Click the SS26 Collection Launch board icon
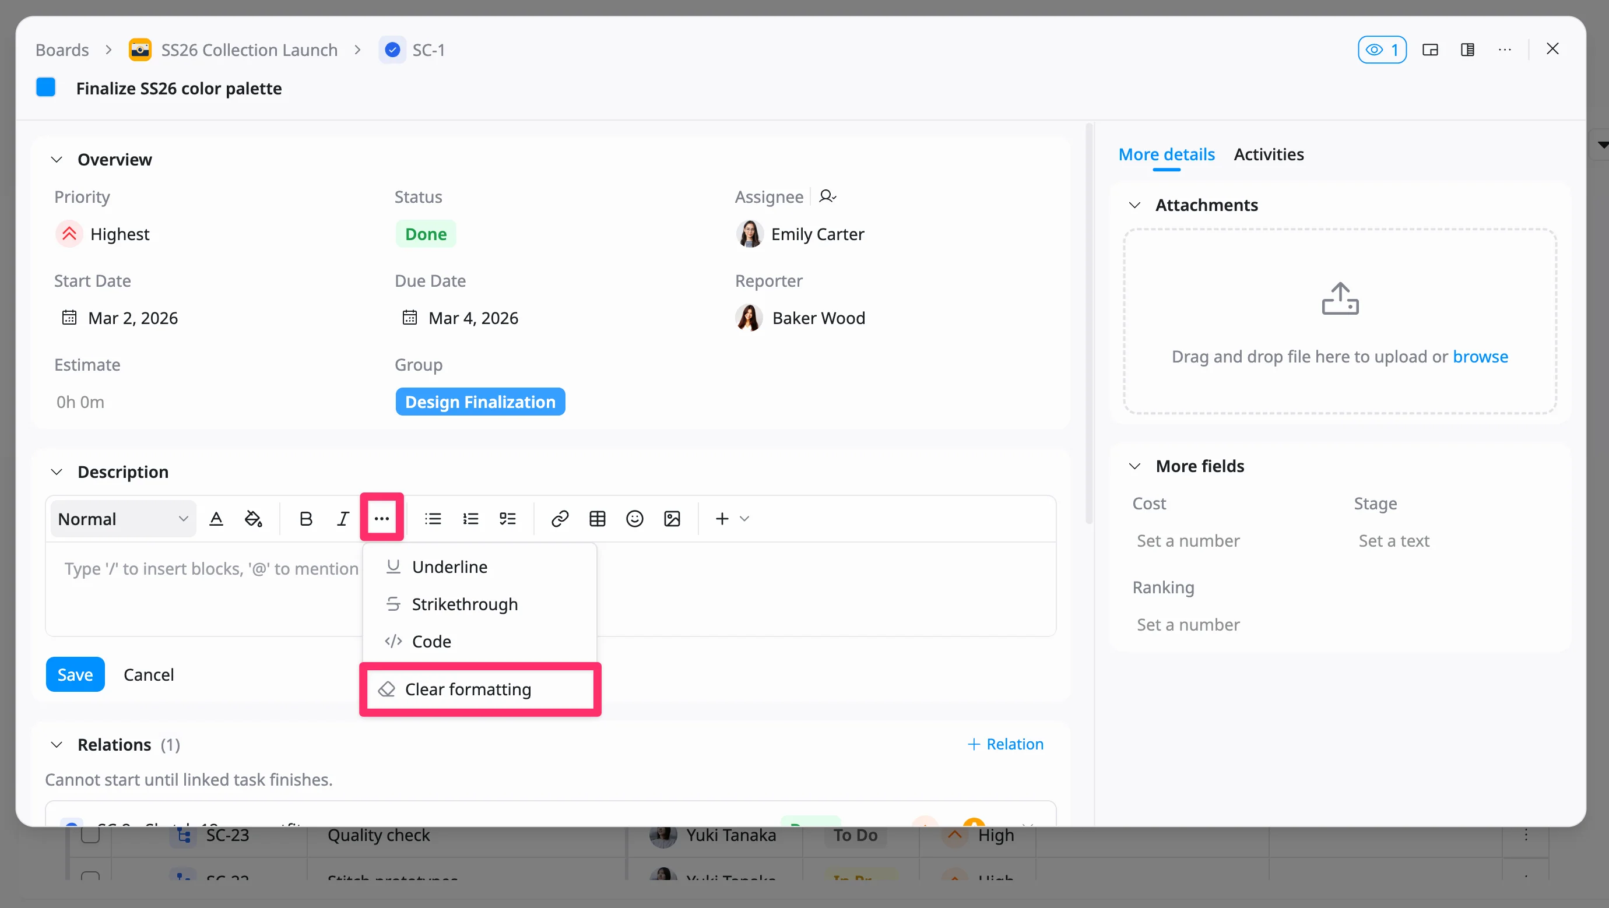1609x908 pixels. 140,50
